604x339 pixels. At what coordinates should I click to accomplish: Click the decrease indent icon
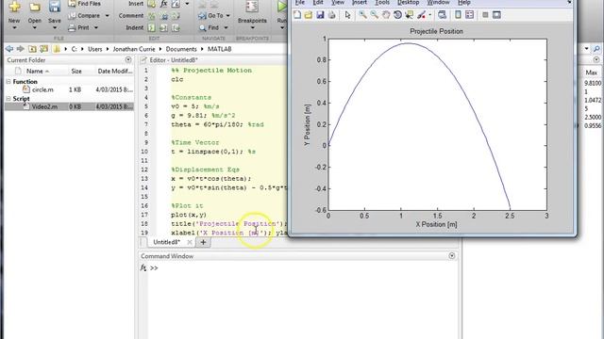[x=176, y=28]
